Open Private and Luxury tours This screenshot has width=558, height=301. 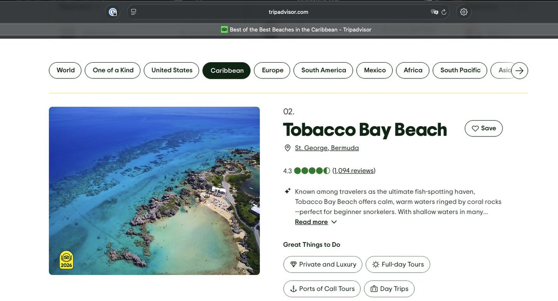coord(323,264)
